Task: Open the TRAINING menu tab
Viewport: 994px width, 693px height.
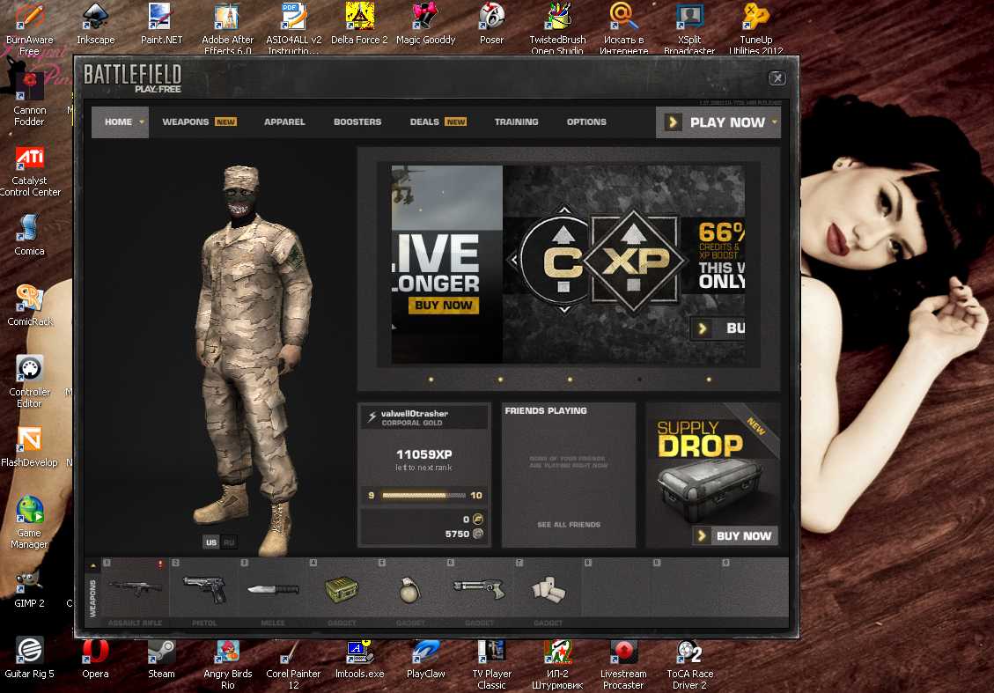Action: click(517, 122)
